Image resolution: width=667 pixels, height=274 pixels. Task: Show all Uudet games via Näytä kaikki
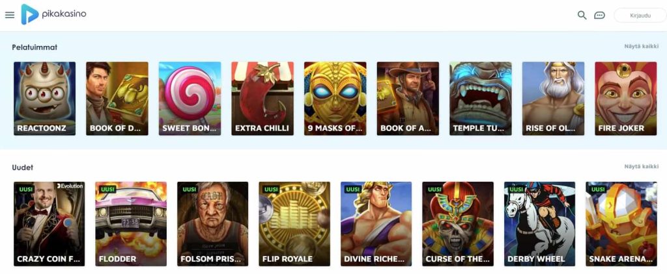642,167
